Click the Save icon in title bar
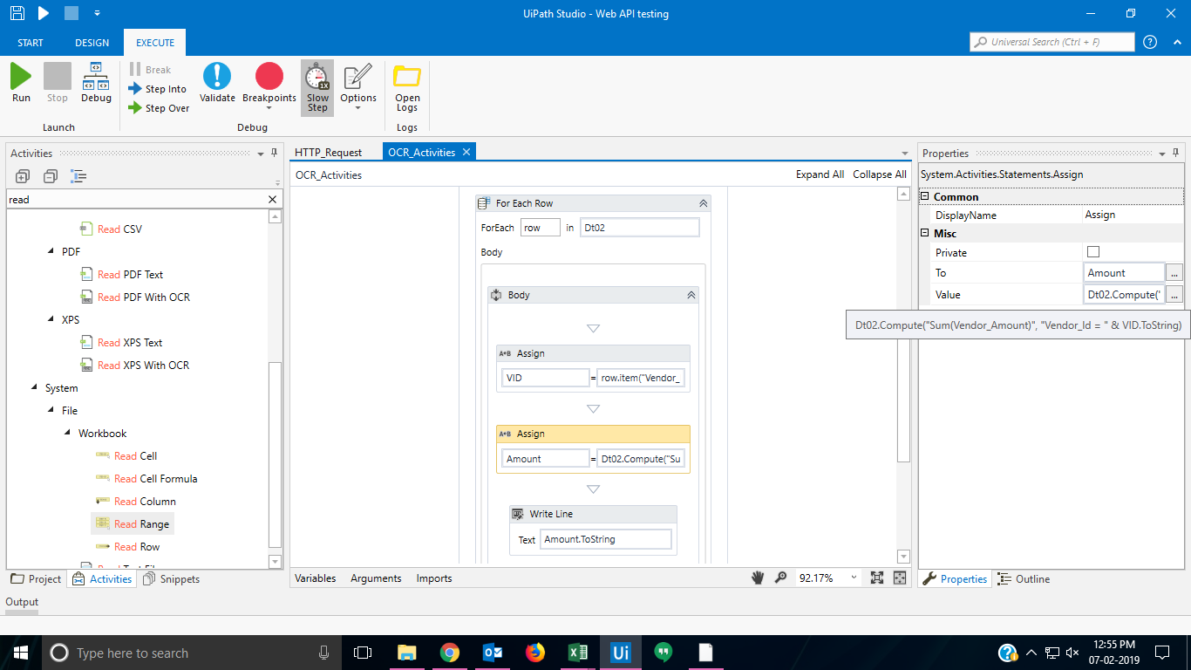Image resolution: width=1191 pixels, height=670 pixels. 17,13
